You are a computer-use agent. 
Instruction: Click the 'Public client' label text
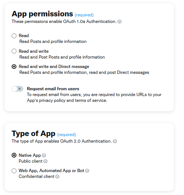(31, 161)
